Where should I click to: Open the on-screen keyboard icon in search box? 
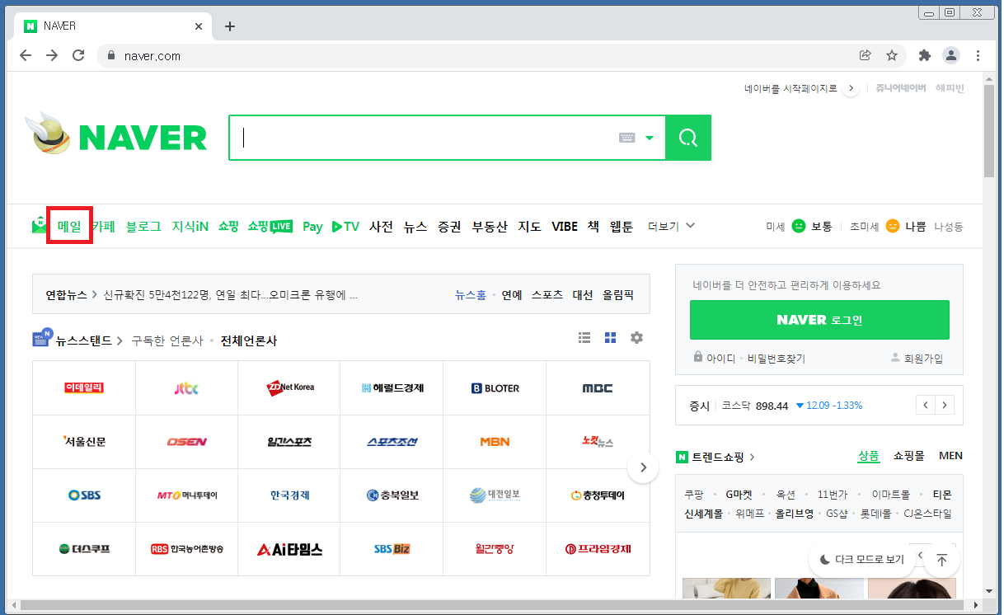627,138
